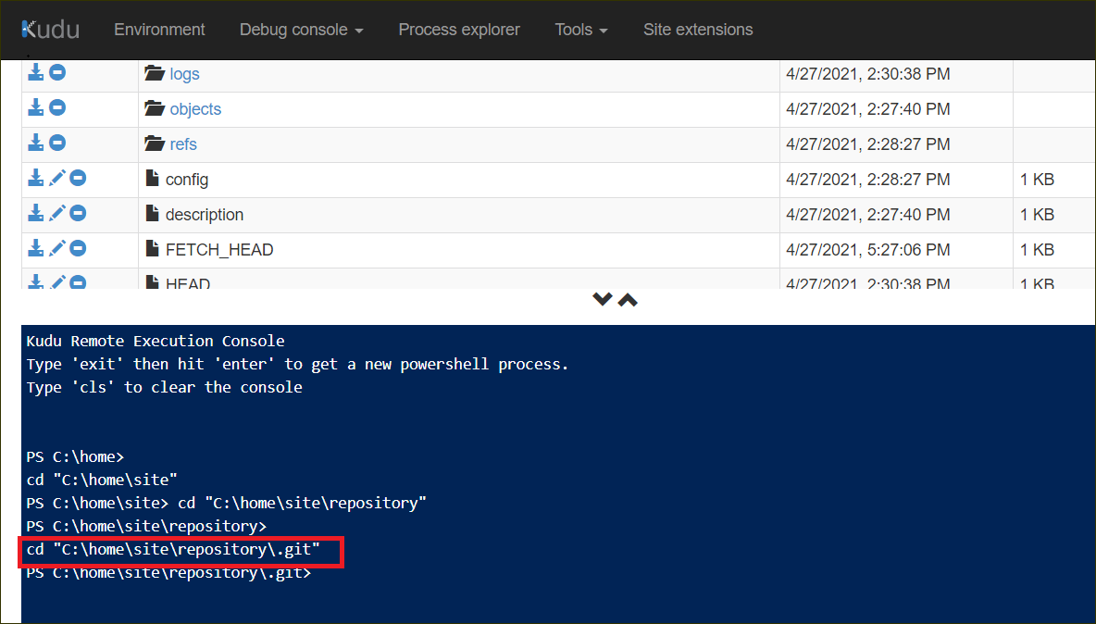Screen dimensions: 1096x624
Task: Collapse the console area with the up chevron
Action: tap(627, 298)
